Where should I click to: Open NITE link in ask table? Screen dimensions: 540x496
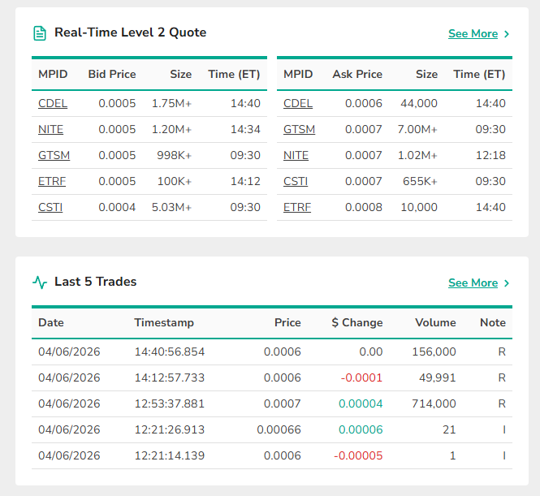point(296,155)
